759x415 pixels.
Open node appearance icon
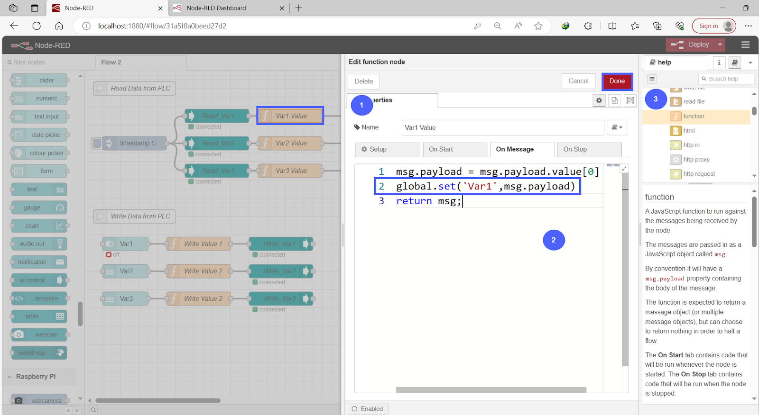630,100
